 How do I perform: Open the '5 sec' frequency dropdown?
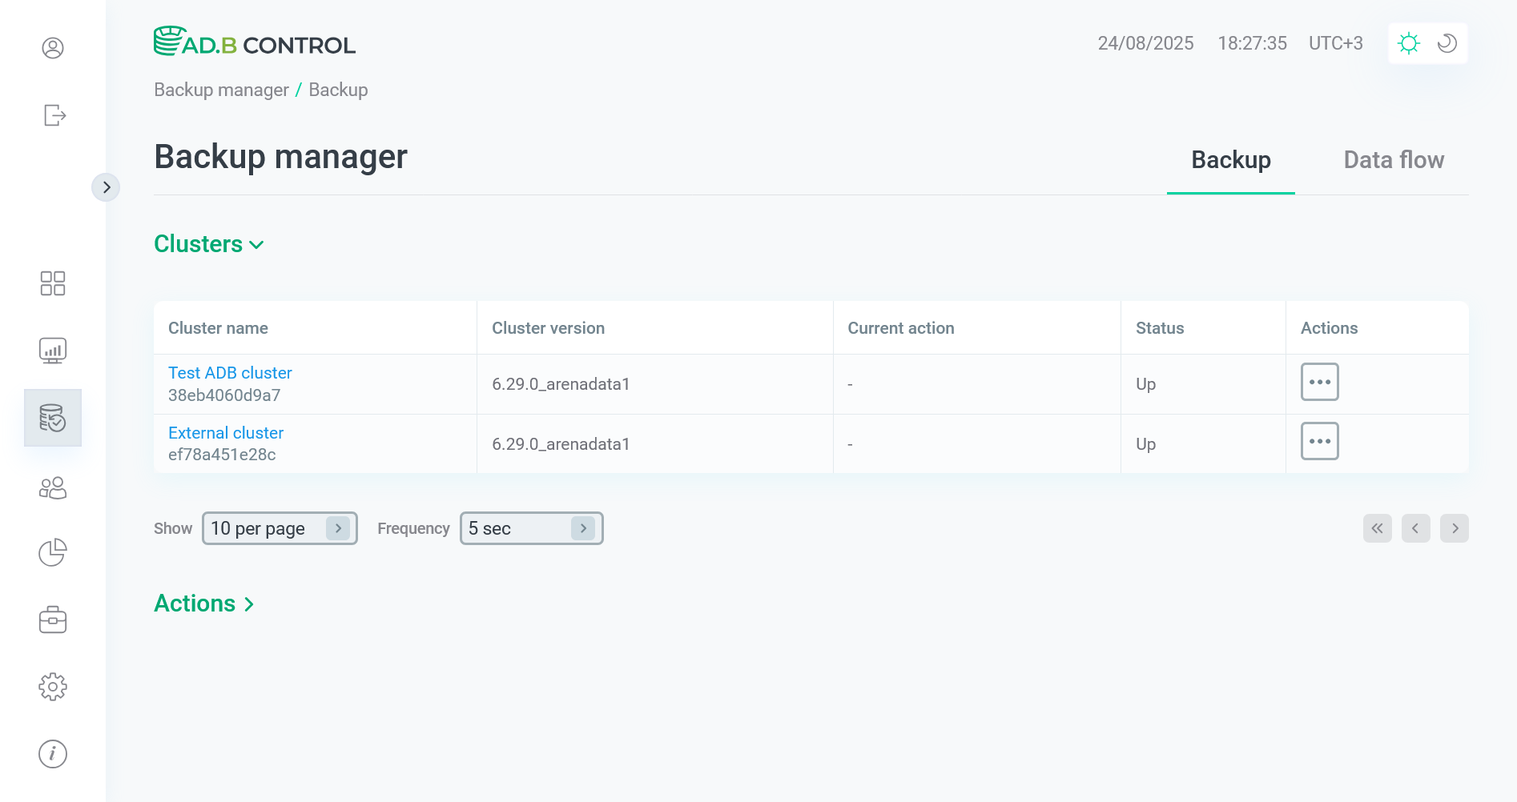[530, 528]
